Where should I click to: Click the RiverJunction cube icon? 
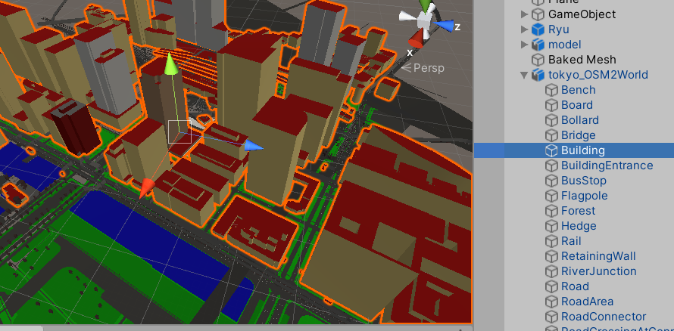point(551,271)
